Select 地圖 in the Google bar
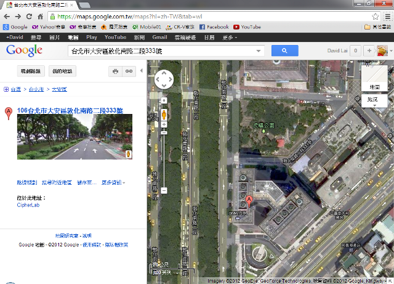 pos(73,38)
